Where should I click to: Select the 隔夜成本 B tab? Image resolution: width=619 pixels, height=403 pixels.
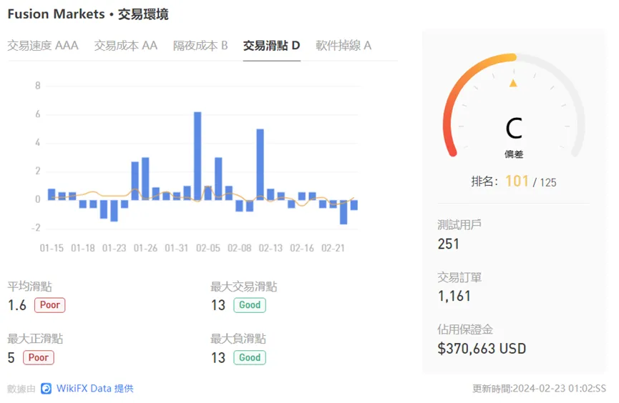click(x=200, y=46)
